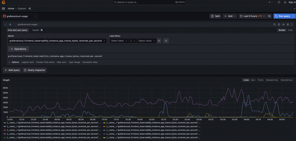
Task: Toggle the Explain switch
Action: tap(43, 30)
